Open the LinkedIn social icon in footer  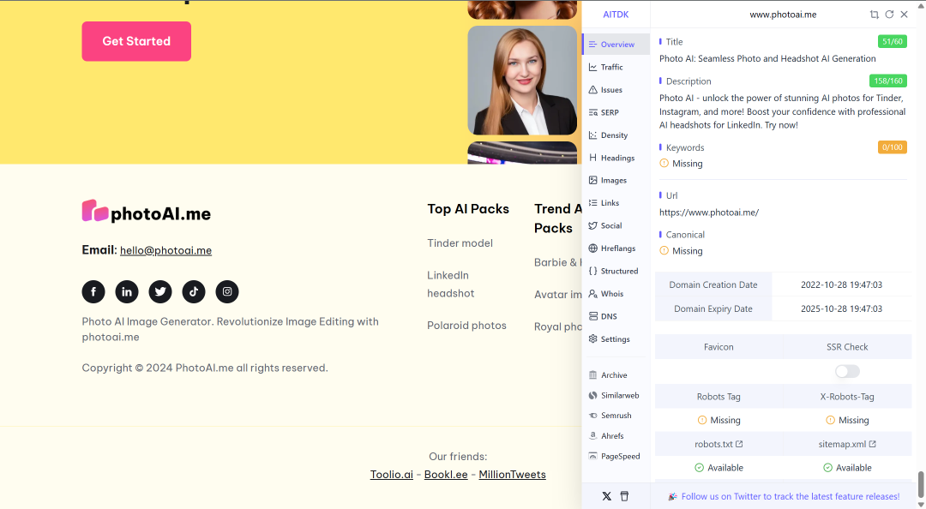127,291
